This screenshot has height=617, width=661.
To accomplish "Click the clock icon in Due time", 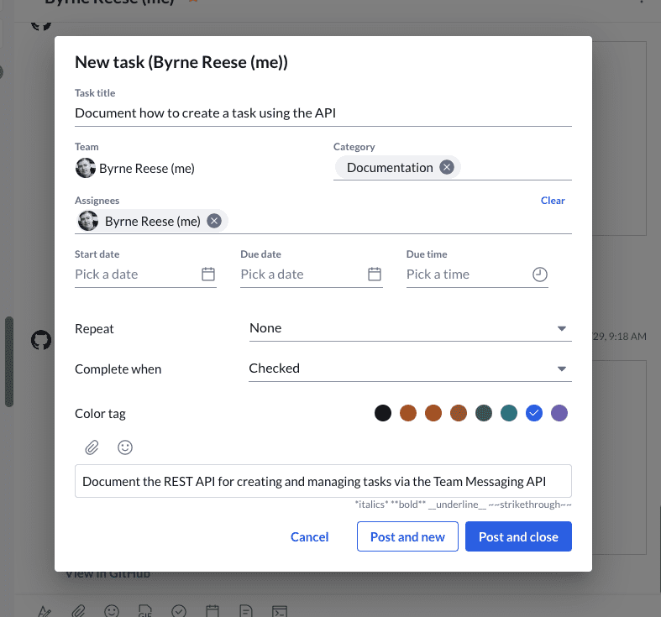I will [x=540, y=274].
